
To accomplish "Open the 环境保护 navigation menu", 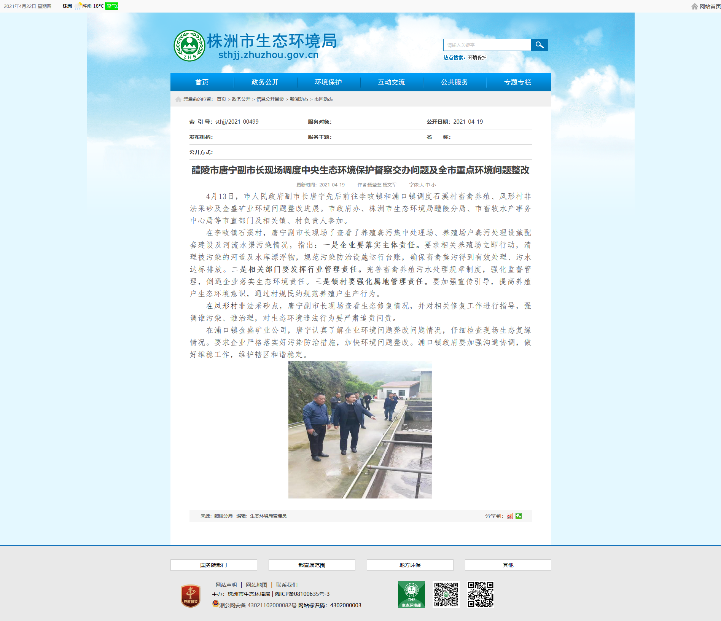I will [x=328, y=82].
